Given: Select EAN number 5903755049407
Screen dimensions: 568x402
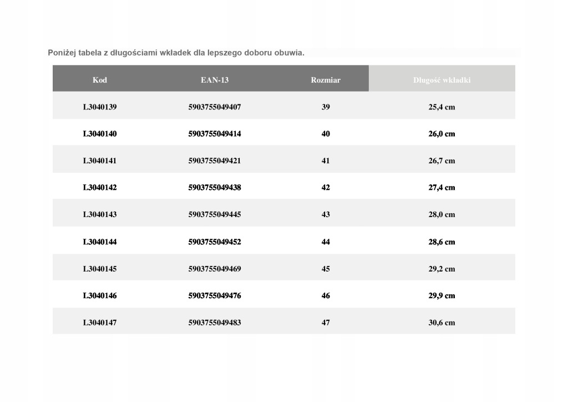Looking at the screenshot, I should (215, 107).
